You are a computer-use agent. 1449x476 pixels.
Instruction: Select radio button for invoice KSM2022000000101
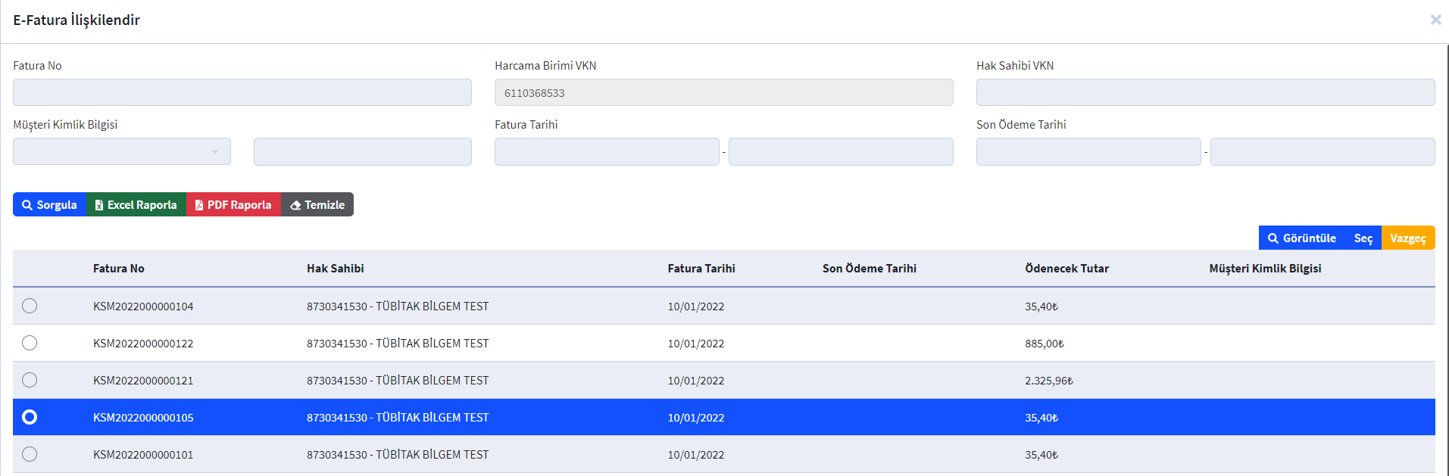[30, 454]
